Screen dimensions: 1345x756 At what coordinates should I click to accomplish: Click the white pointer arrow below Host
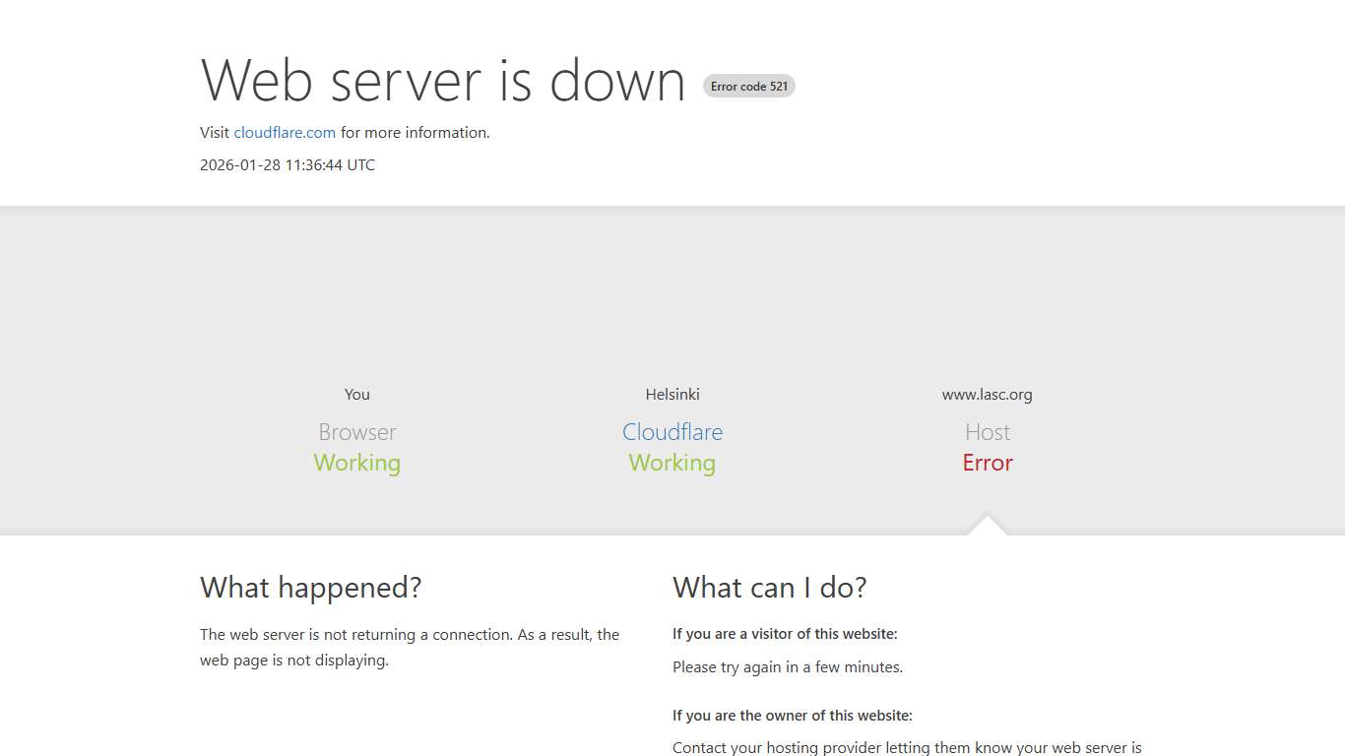(987, 526)
